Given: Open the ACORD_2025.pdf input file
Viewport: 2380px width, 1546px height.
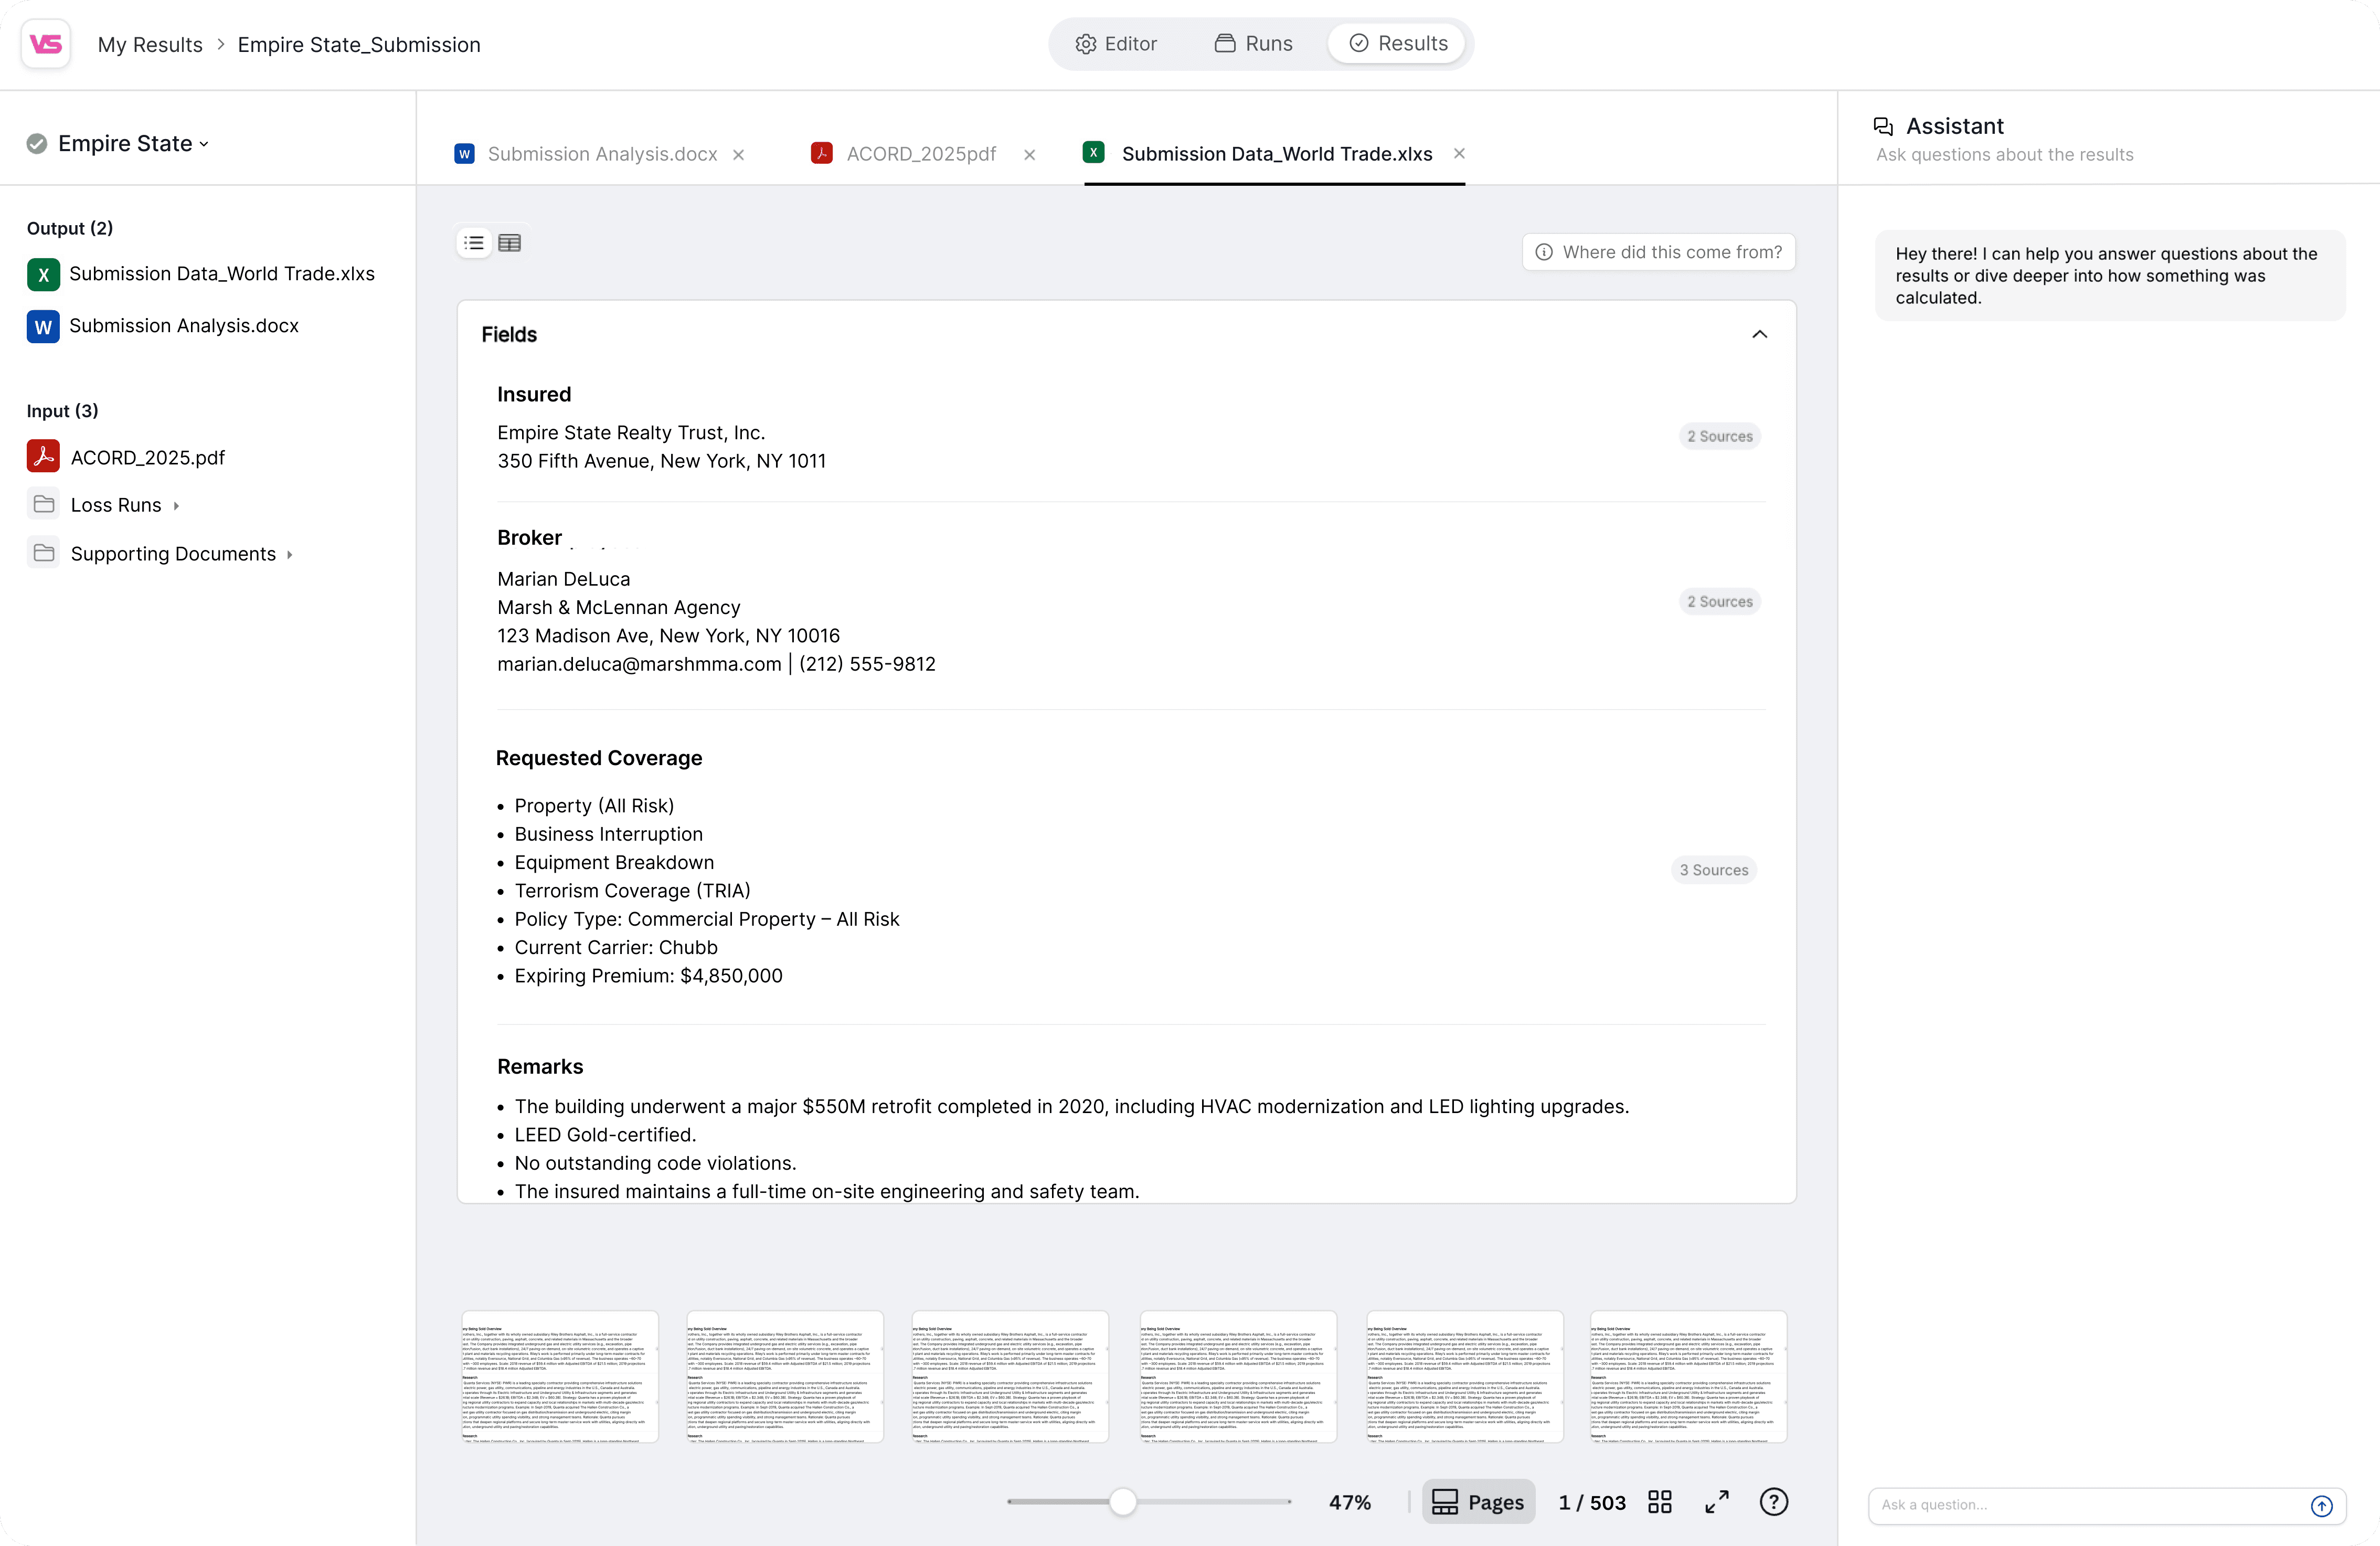Looking at the screenshot, I should [147, 457].
